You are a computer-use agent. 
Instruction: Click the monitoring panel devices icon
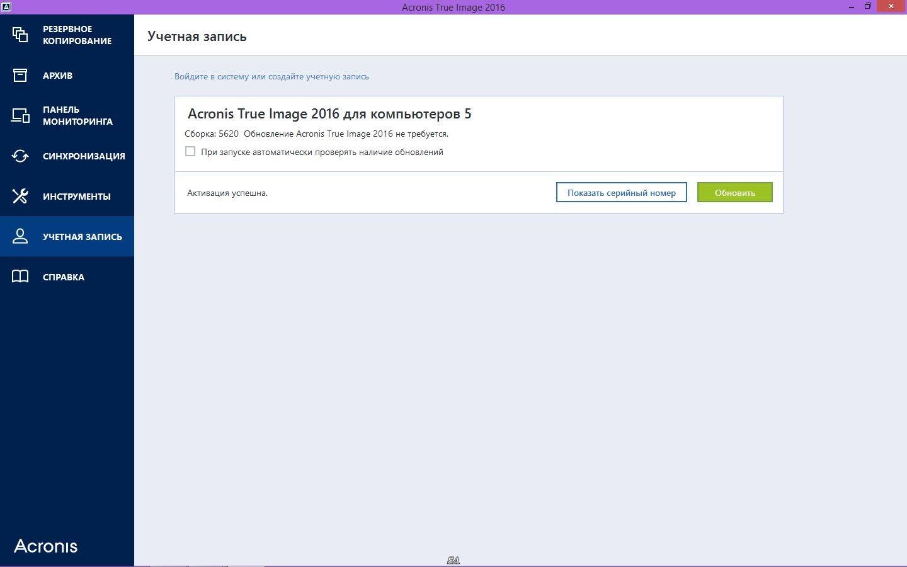(x=20, y=115)
